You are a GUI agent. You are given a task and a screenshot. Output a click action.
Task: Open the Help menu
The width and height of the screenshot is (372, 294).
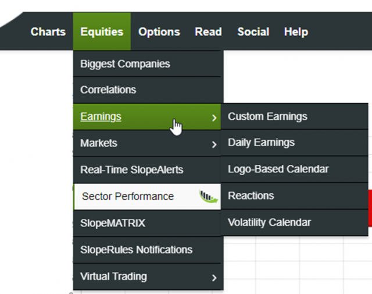tap(296, 32)
